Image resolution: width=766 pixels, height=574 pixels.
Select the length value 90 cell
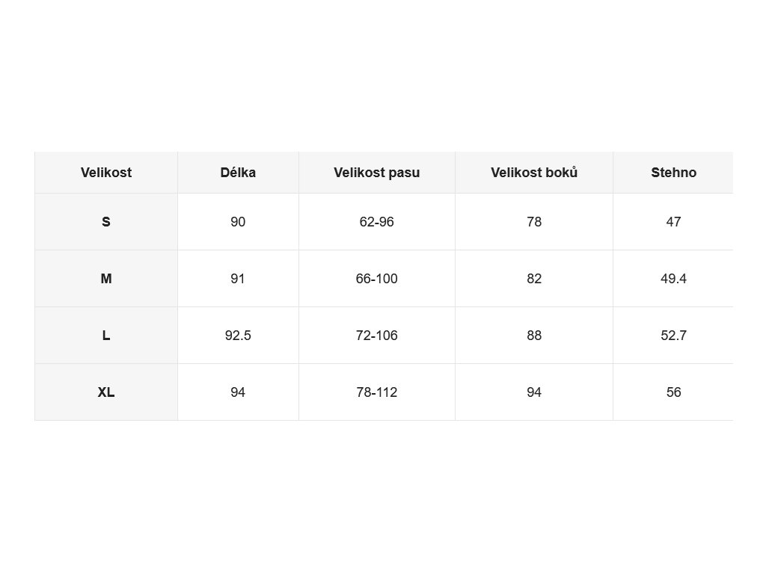click(x=238, y=221)
